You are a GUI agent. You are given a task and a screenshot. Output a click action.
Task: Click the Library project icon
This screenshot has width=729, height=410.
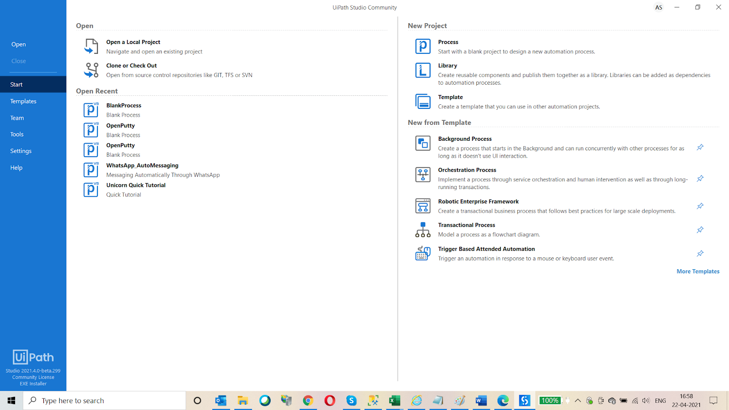(x=423, y=70)
